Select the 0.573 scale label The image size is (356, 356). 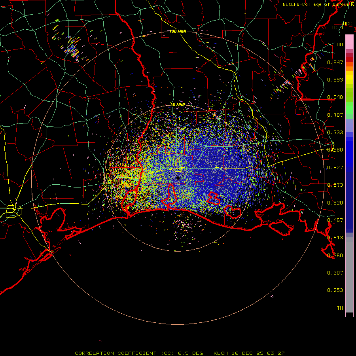(335, 185)
